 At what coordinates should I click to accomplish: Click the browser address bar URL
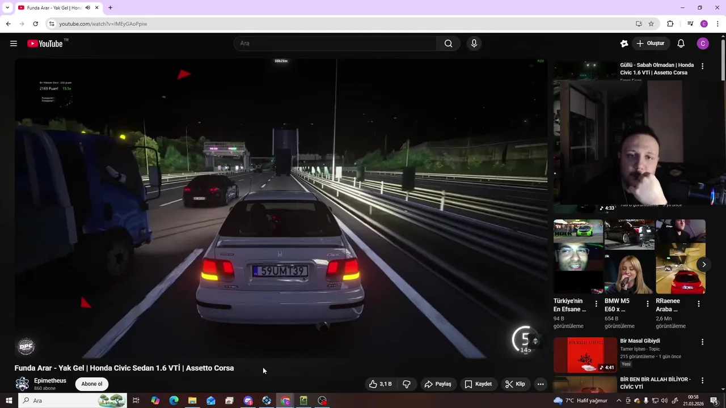click(x=103, y=24)
